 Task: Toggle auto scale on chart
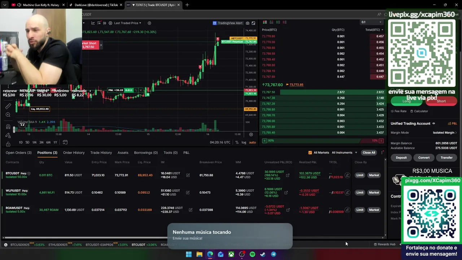[x=252, y=142]
